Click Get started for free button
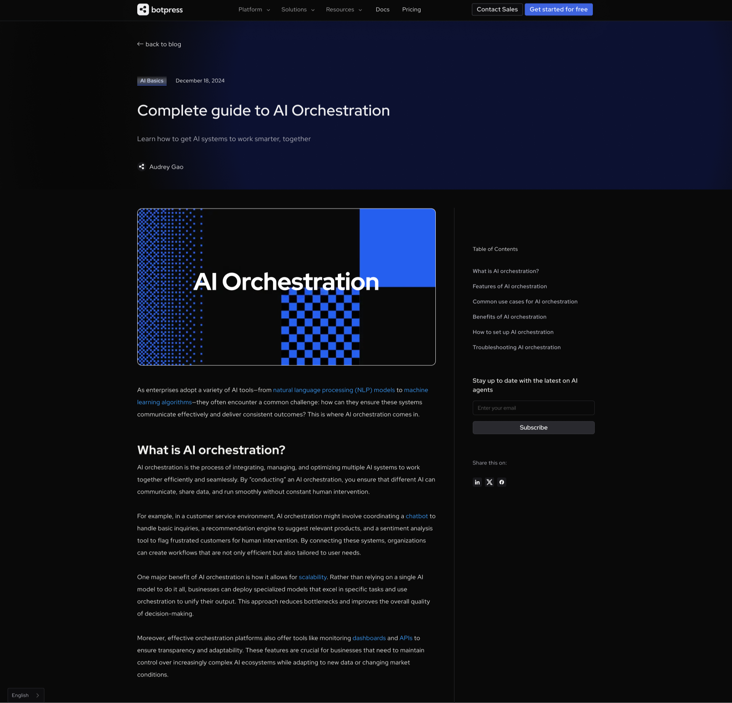 [x=558, y=10]
